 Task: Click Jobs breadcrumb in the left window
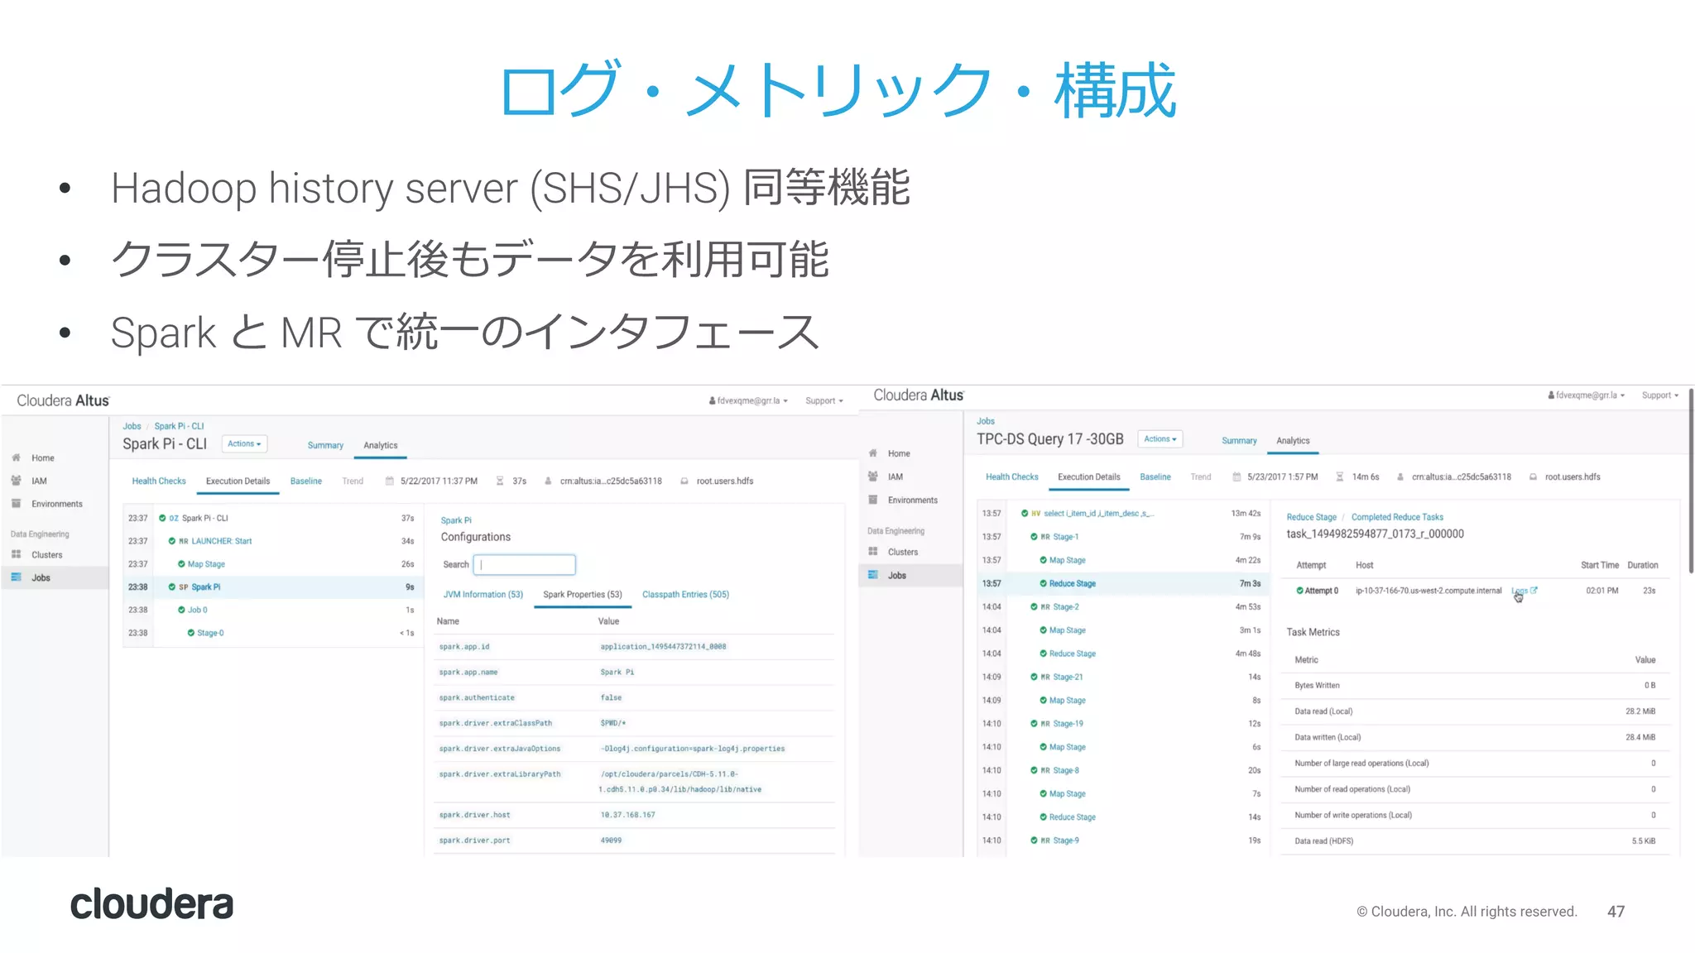click(x=132, y=427)
